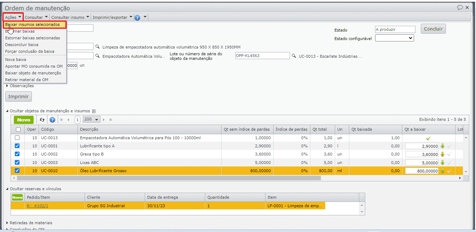Click the gray checkmark for Lixas ABC
The width and height of the screenshot is (476, 232).
click(449, 163)
